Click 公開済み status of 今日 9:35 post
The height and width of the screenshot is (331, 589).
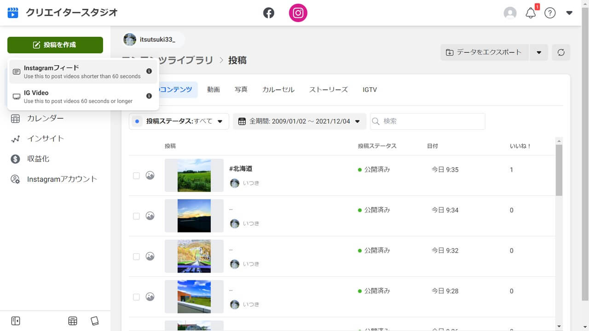(x=374, y=170)
